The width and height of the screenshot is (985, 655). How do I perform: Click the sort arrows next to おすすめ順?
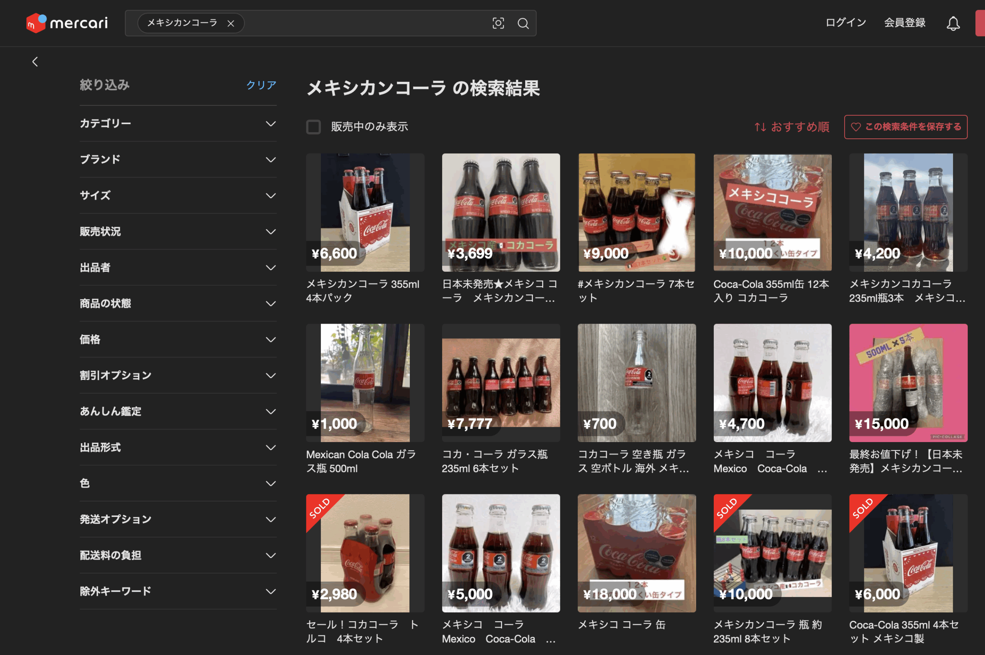[x=760, y=127]
